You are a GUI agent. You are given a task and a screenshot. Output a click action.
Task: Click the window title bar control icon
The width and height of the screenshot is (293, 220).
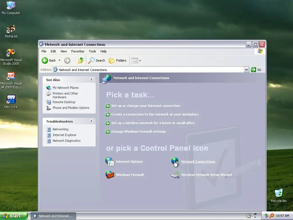42,44
